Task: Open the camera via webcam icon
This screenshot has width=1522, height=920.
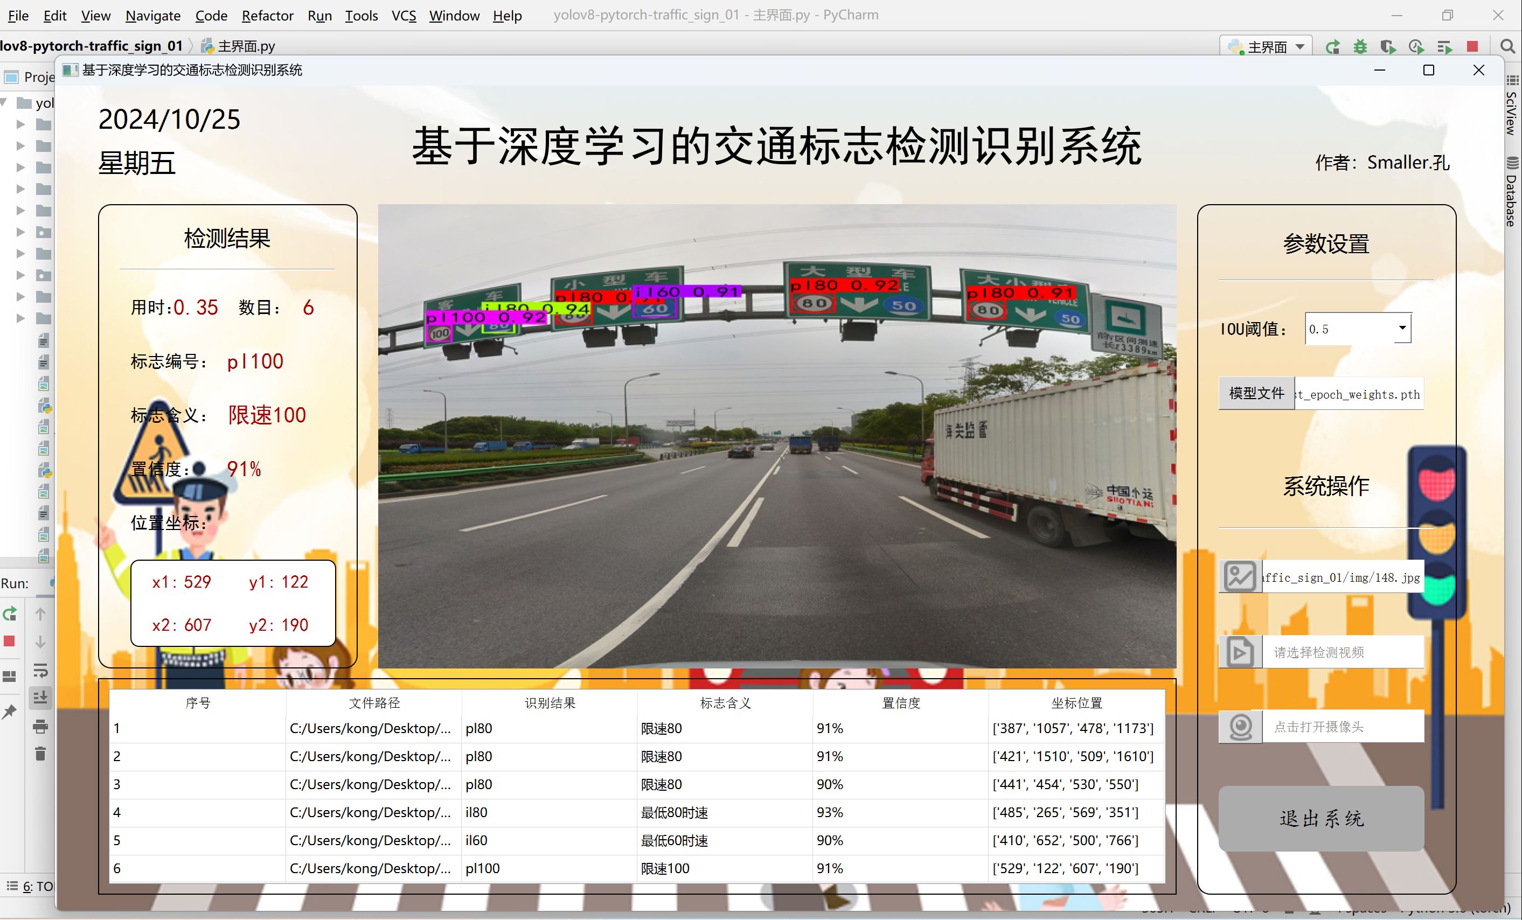Action: (1240, 726)
